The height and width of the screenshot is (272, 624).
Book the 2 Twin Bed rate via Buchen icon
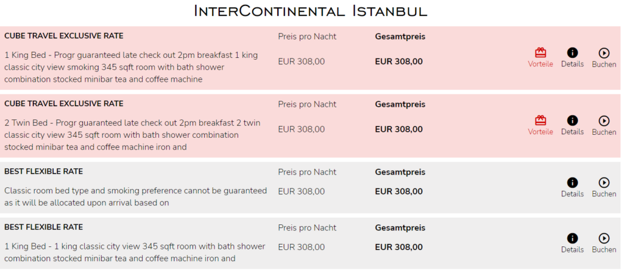tap(604, 121)
